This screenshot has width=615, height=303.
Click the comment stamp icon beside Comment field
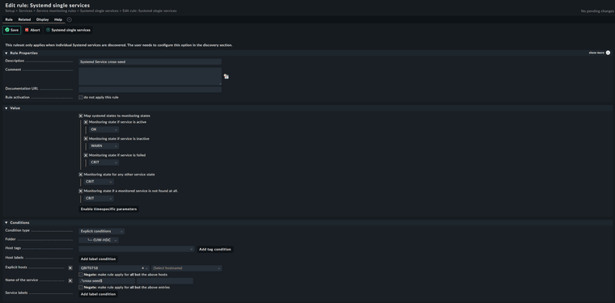coord(227,76)
